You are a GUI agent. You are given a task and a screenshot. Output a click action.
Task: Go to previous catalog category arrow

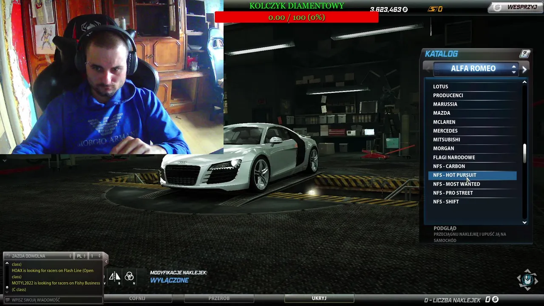click(x=428, y=69)
